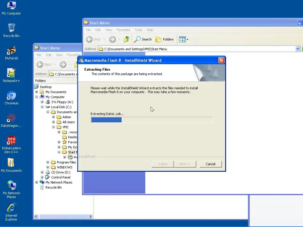
Task: Close the InstallShield Wizard dialog
Action: (x=221, y=60)
